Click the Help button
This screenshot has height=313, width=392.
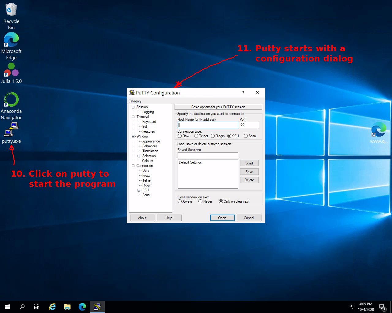(169, 218)
